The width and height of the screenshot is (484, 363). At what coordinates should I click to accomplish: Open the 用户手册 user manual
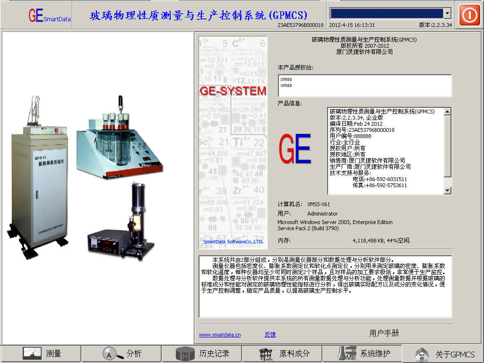tap(384, 333)
